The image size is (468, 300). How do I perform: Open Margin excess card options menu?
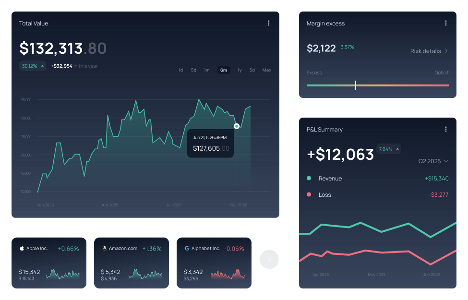[x=446, y=23]
